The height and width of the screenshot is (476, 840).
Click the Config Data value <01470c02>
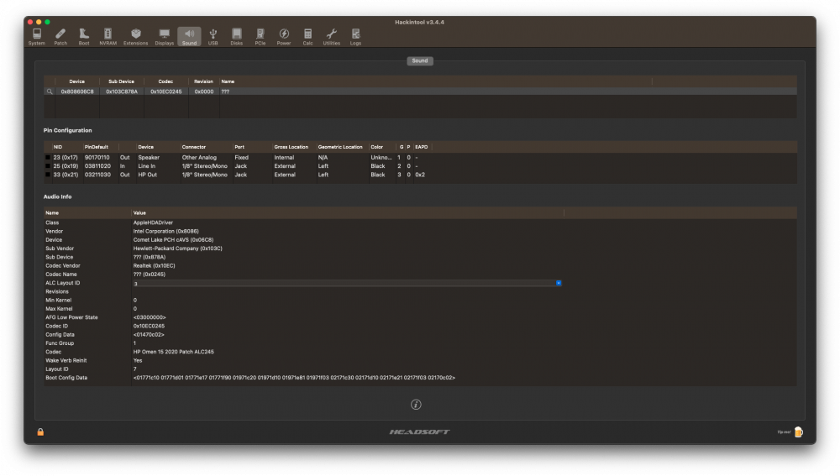pyautogui.click(x=149, y=335)
